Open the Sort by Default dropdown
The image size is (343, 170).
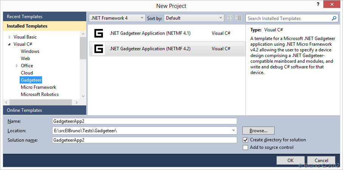[194, 18]
